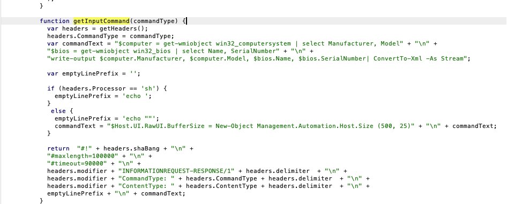
Task: Click the "emptyLinePrefix = 'echo ';" line
Action: [103, 96]
